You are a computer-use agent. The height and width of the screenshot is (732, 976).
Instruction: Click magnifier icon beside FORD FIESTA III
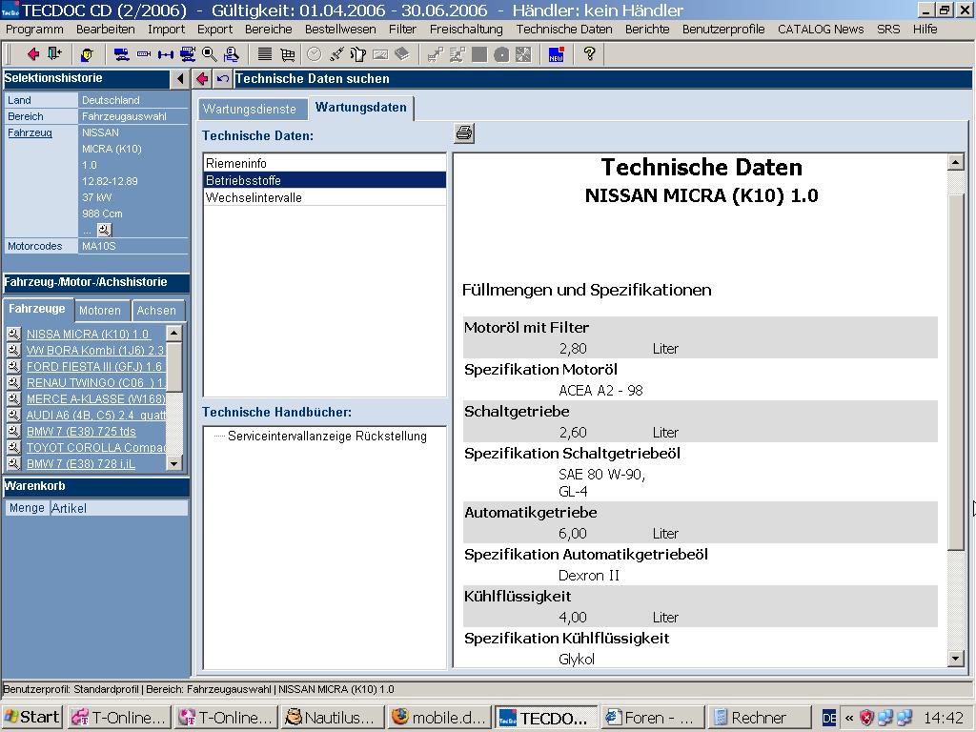tap(13, 367)
